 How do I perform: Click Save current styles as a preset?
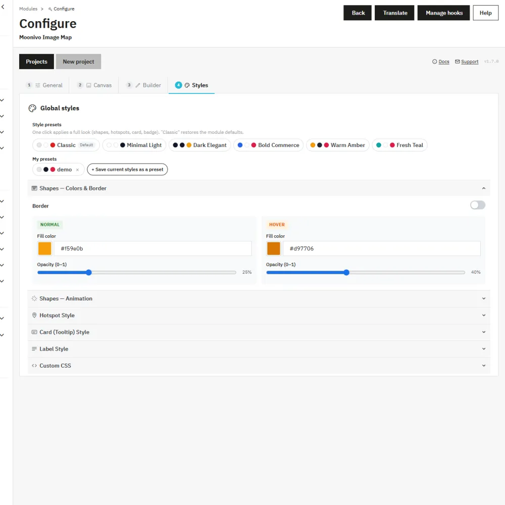click(x=127, y=169)
